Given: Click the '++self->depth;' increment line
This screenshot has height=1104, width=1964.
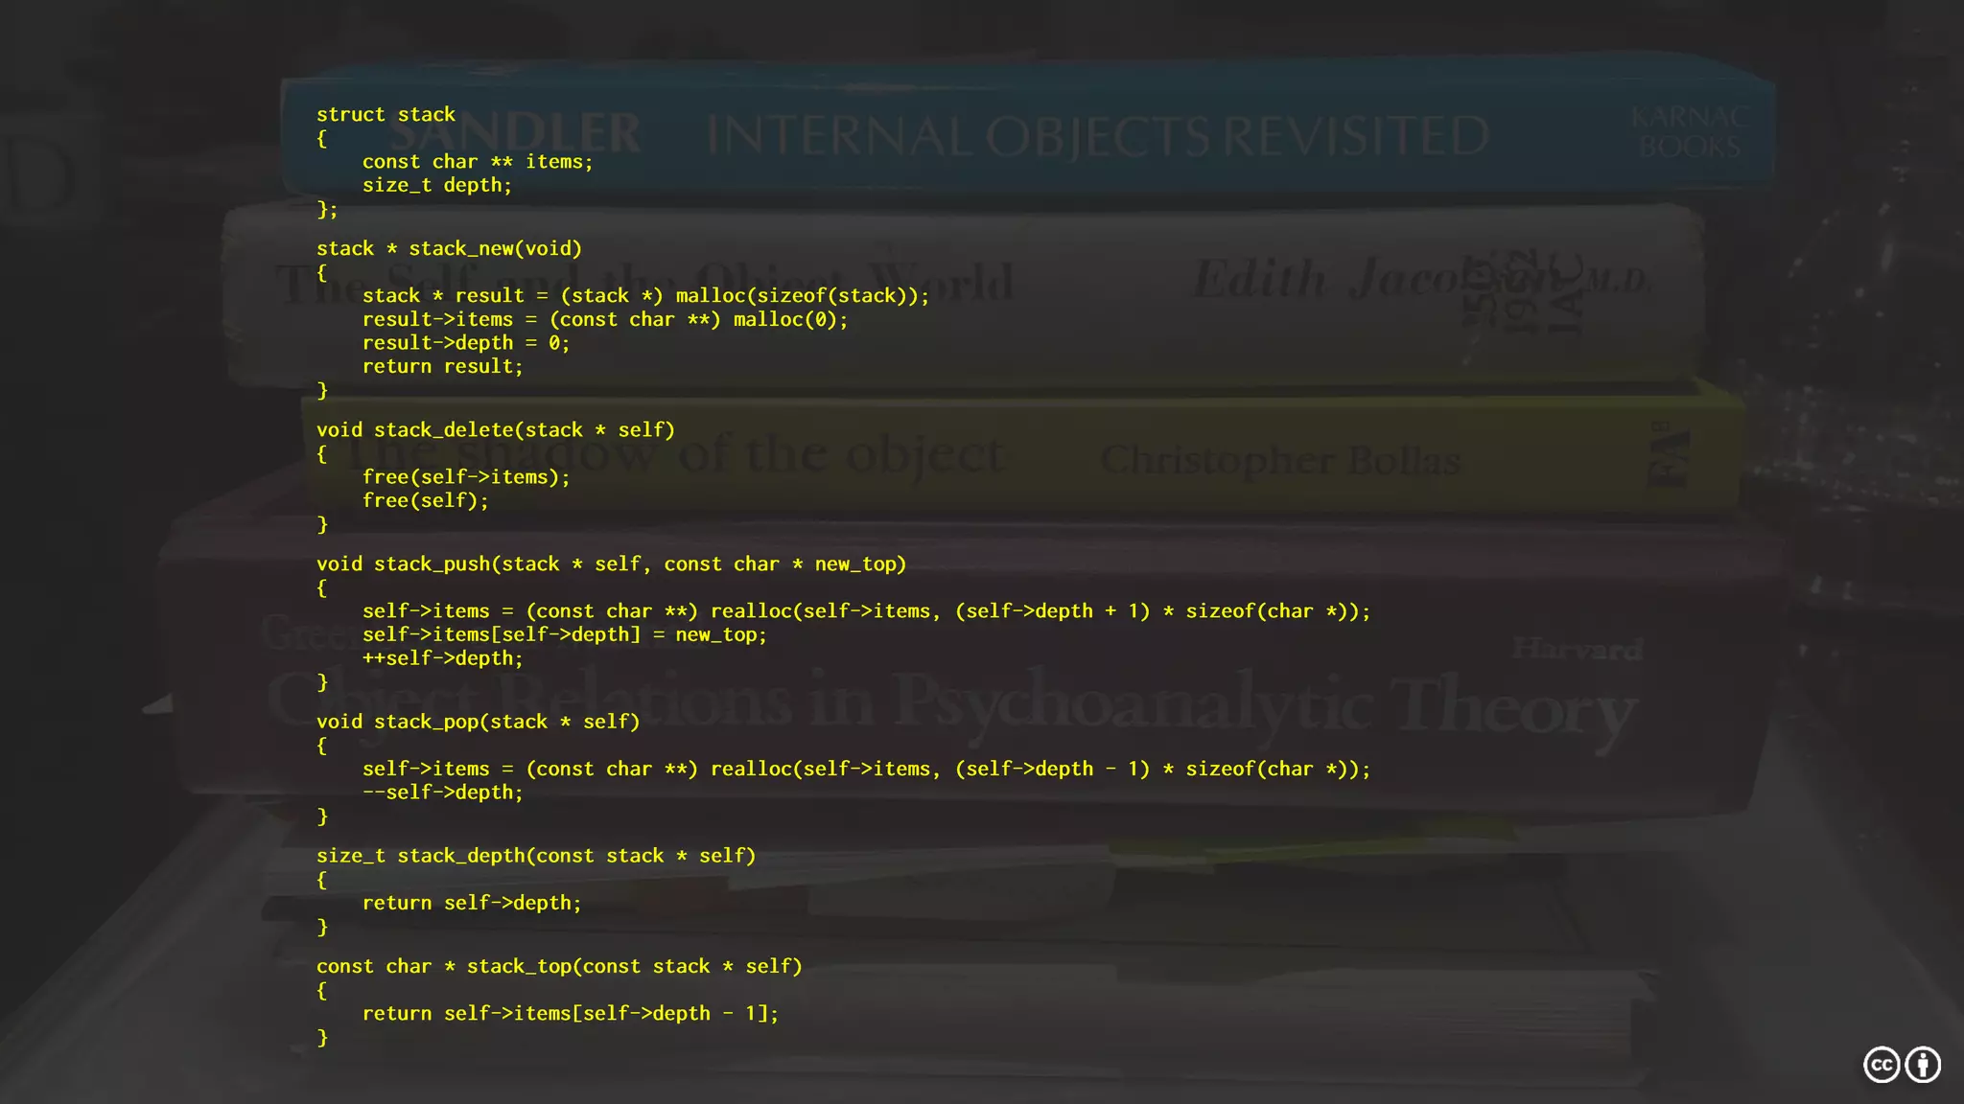Looking at the screenshot, I should [x=442, y=658].
